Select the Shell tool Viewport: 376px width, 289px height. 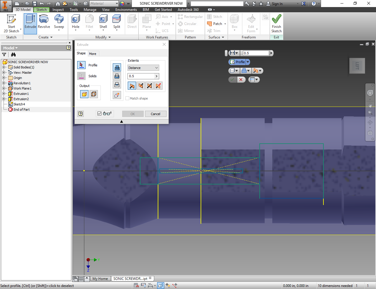pos(103,22)
